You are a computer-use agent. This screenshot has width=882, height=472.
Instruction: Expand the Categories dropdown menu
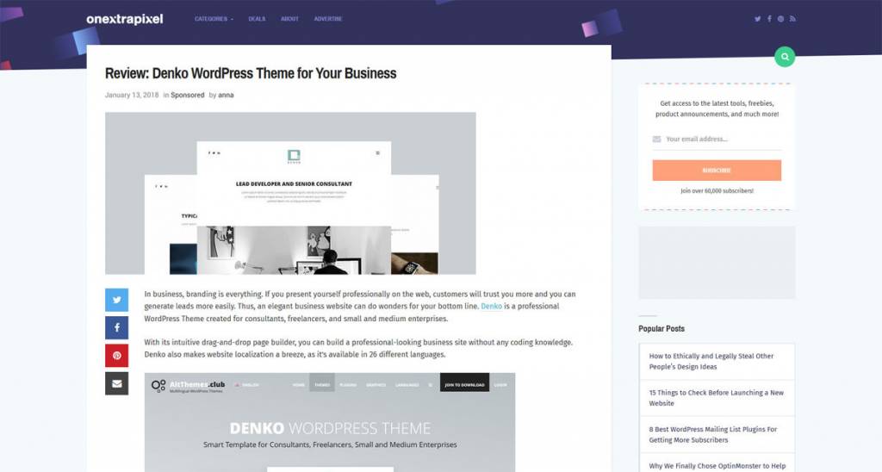[x=214, y=19]
